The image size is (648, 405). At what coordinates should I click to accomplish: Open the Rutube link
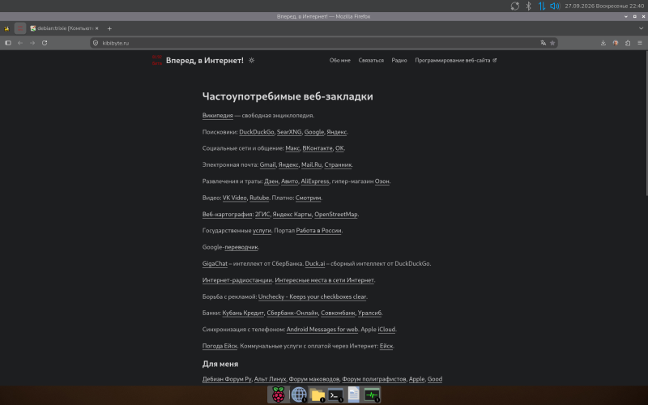click(259, 198)
